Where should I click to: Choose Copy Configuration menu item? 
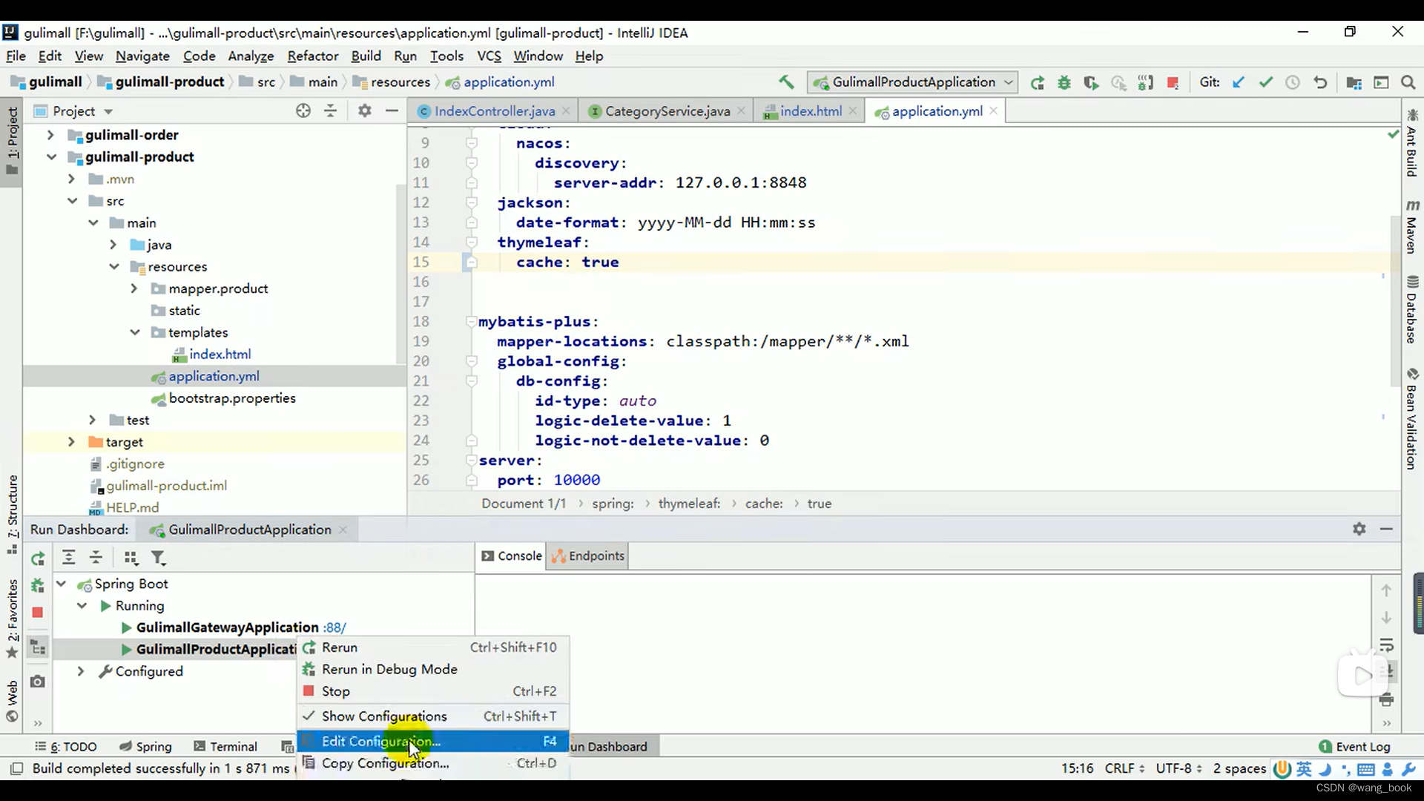tap(433, 763)
